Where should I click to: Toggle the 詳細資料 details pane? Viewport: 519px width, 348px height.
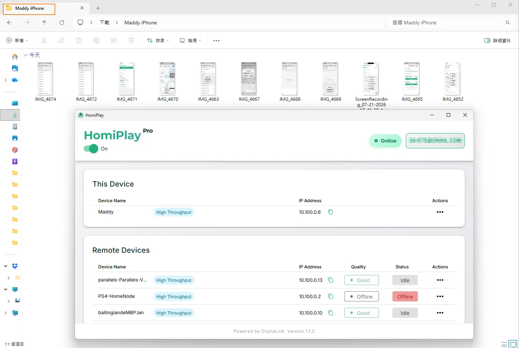point(498,40)
